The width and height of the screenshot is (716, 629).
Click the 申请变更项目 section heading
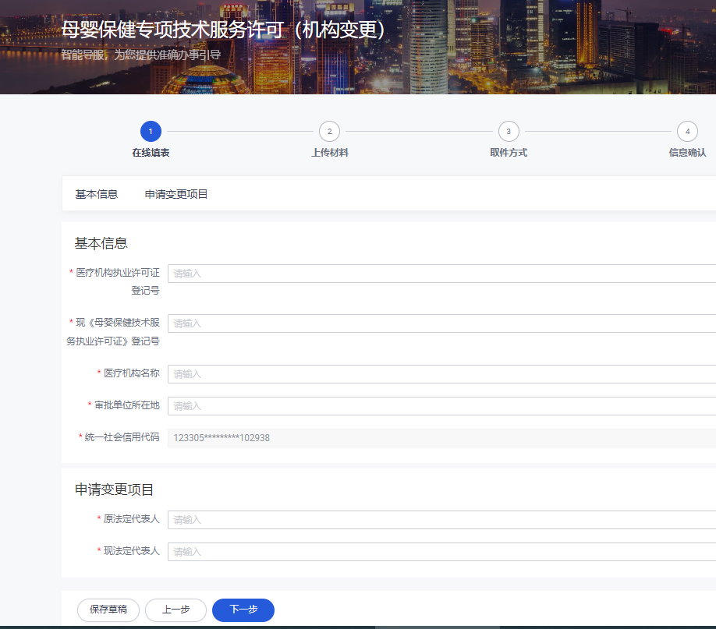click(x=114, y=489)
